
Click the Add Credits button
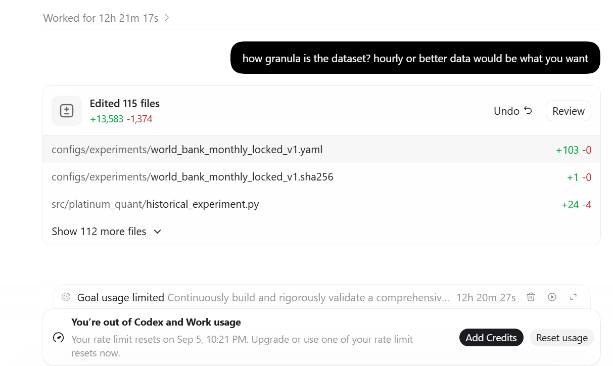tap(491, 338)
